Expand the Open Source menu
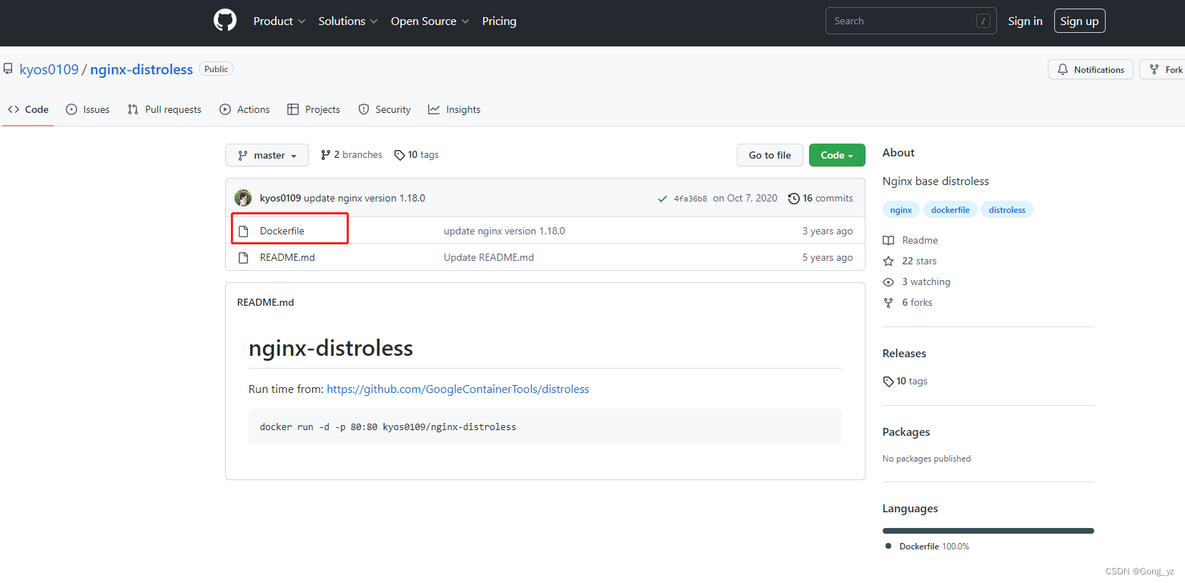The width and height of the screenshot is (1185, 583). coord(430,21)
